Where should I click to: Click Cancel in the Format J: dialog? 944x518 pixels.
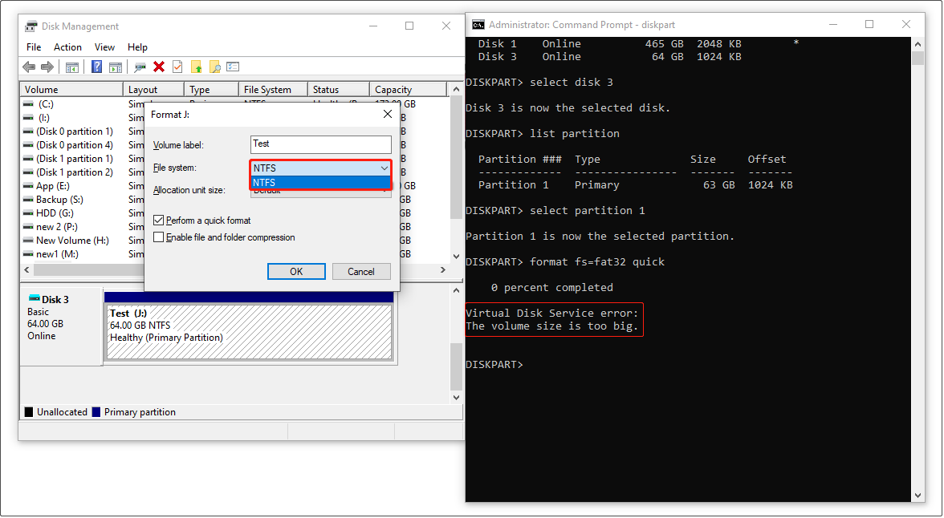tap(361, 271)
